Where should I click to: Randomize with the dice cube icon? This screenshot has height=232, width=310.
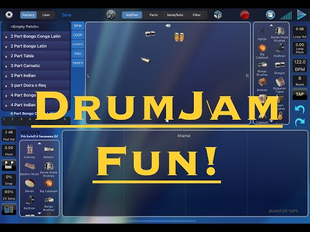pyautogui.click(x=218, y=15)
